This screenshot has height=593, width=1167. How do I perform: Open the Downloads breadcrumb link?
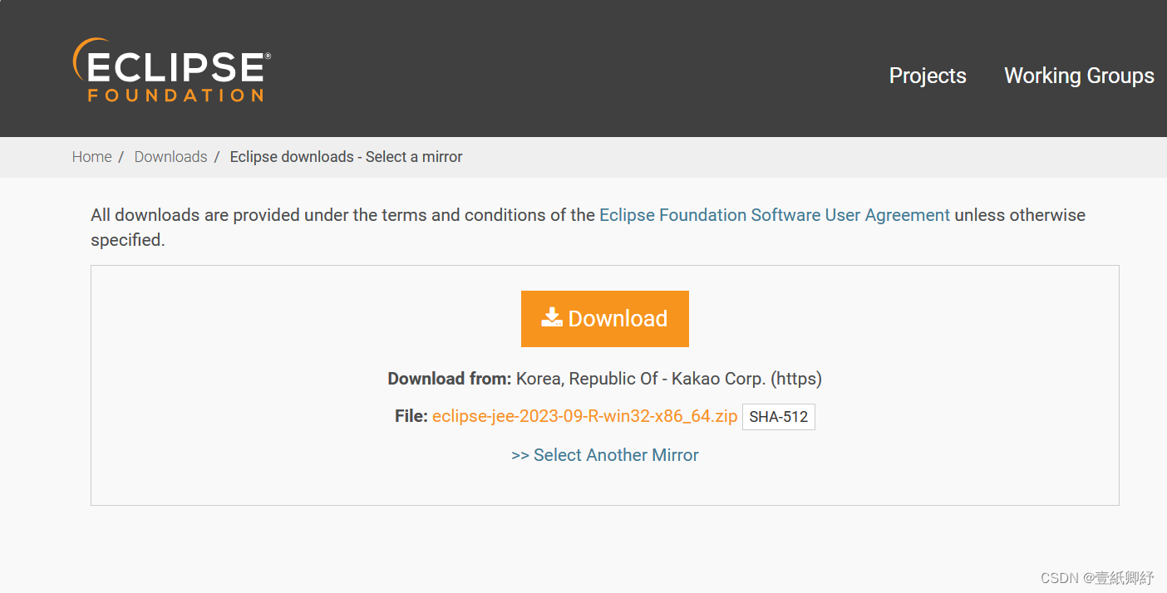170,157
